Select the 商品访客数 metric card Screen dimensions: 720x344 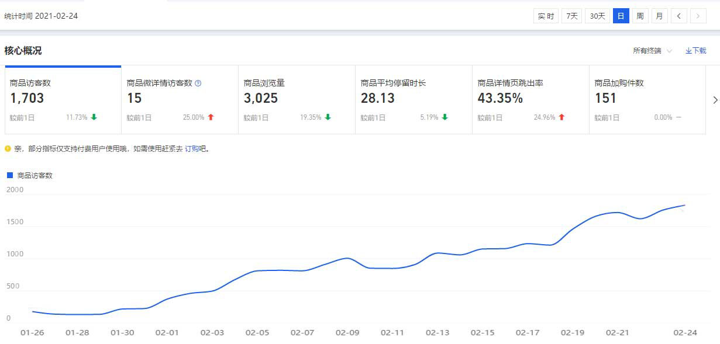pos(63,100)
